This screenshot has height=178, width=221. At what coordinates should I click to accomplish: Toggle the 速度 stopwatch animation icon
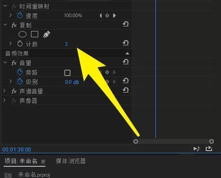(20, 15)
